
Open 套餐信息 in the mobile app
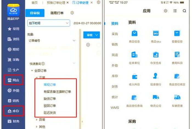pyautogui.click(x=177, y=37)
